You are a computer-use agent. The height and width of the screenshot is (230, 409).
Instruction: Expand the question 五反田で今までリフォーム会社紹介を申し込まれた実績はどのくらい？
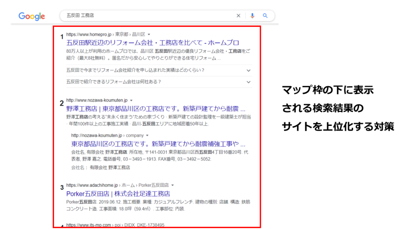[x=159, y=70]
